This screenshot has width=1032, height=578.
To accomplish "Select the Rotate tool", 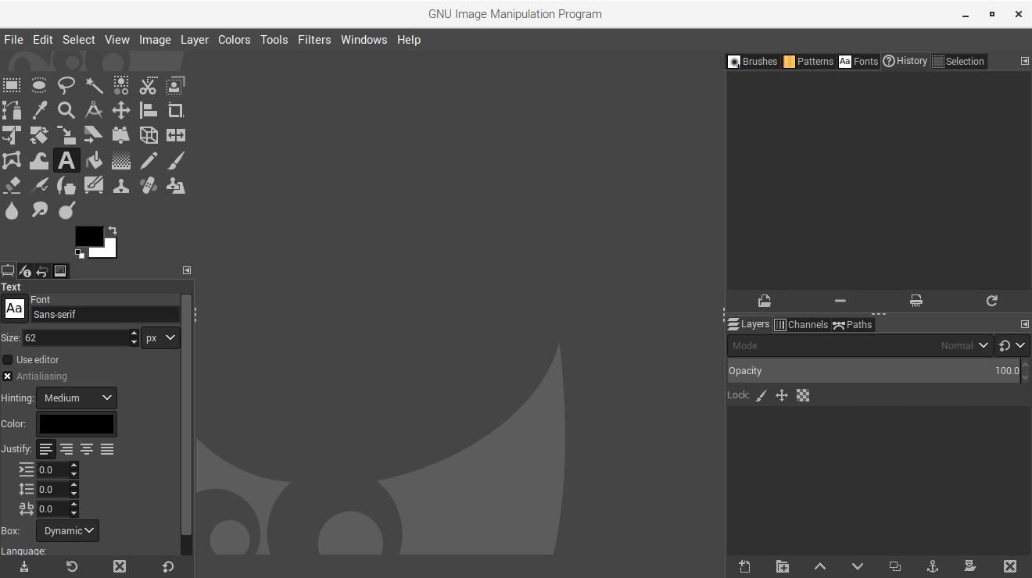I will point(39,135).
